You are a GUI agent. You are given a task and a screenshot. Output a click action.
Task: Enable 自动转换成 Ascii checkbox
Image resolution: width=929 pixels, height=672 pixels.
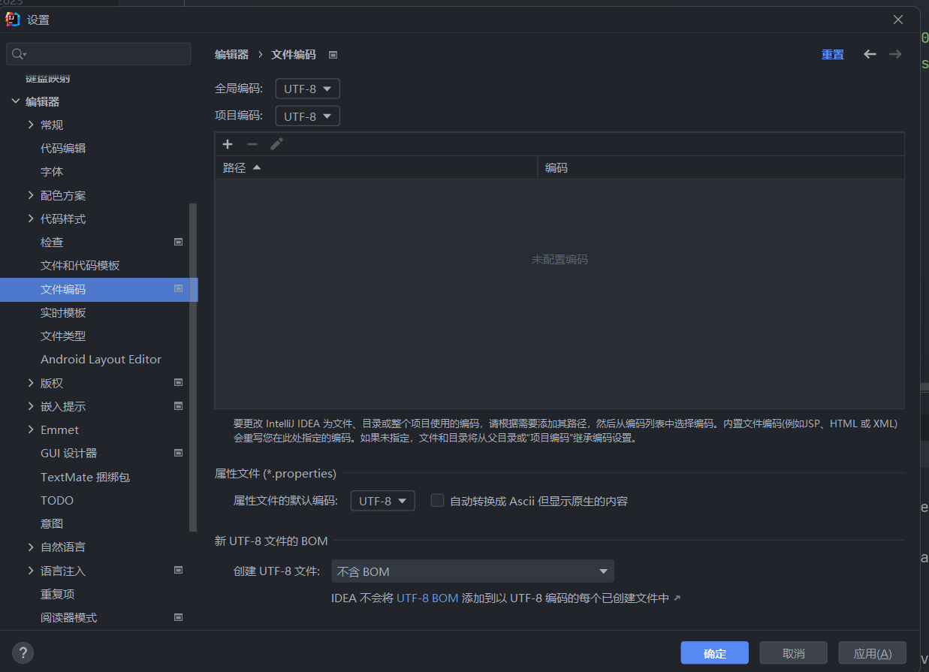tap(437, 501)
